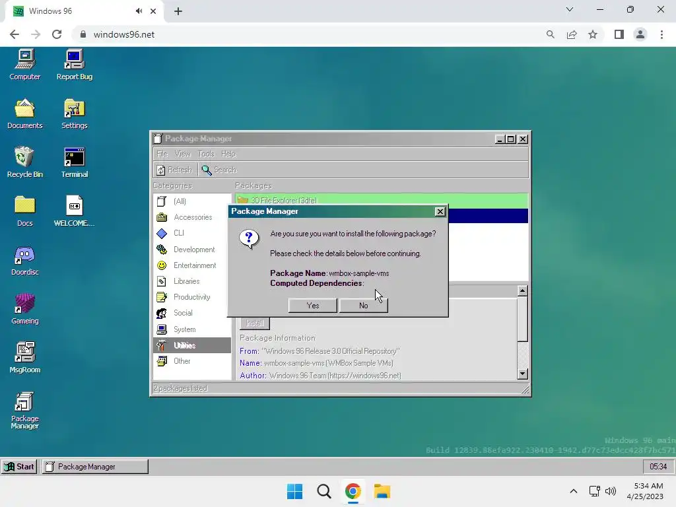Select the 3D File Explorer package row
676x507 pixels.
pos(382,201)
